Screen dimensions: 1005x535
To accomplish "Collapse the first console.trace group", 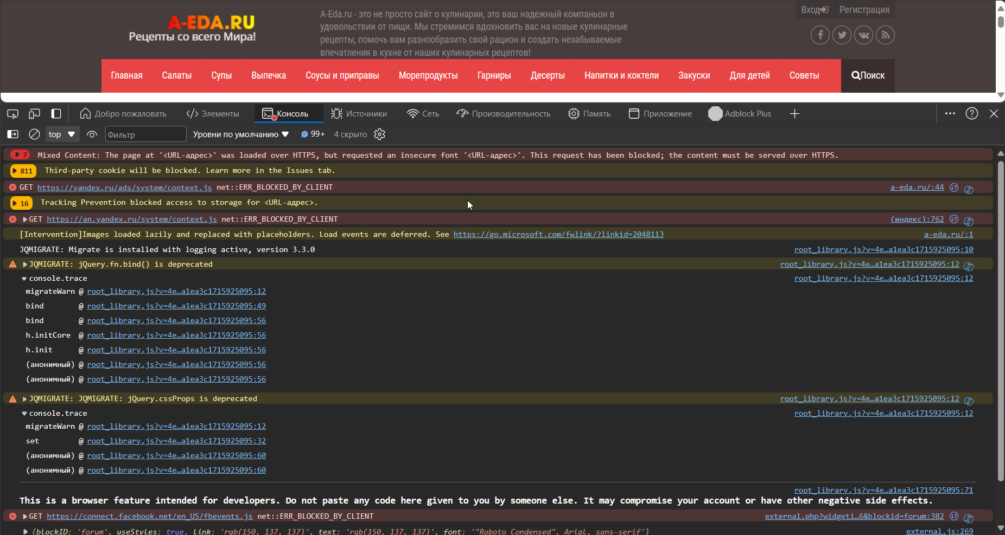I will 24,279.
